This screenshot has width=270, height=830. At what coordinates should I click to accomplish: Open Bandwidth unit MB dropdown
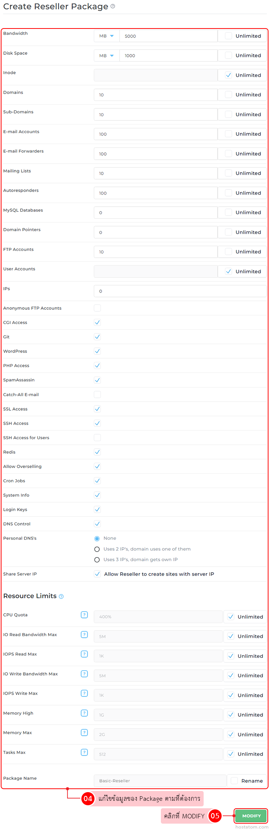pyautogui.click(x=106, y=36)
